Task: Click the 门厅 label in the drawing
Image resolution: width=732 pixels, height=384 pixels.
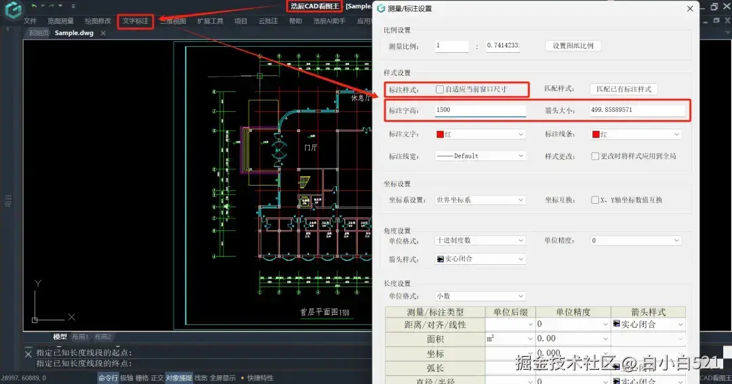Action: (x=310, y=148)
